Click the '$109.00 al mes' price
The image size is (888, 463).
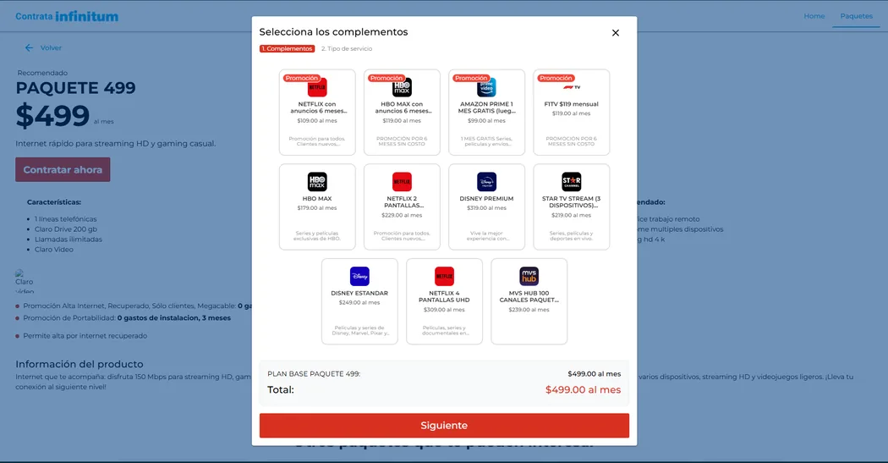317,121
